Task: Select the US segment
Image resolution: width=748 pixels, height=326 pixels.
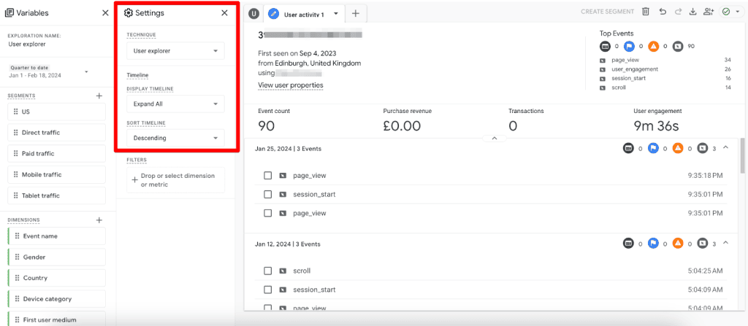Action: click(57, 112)
